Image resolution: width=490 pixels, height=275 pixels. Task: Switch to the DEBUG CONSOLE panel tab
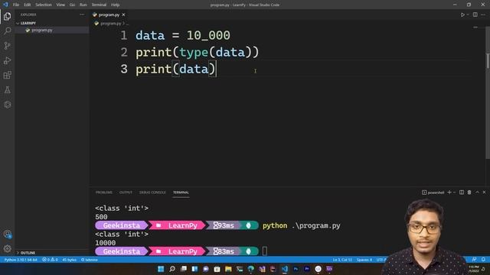point(152,192)
